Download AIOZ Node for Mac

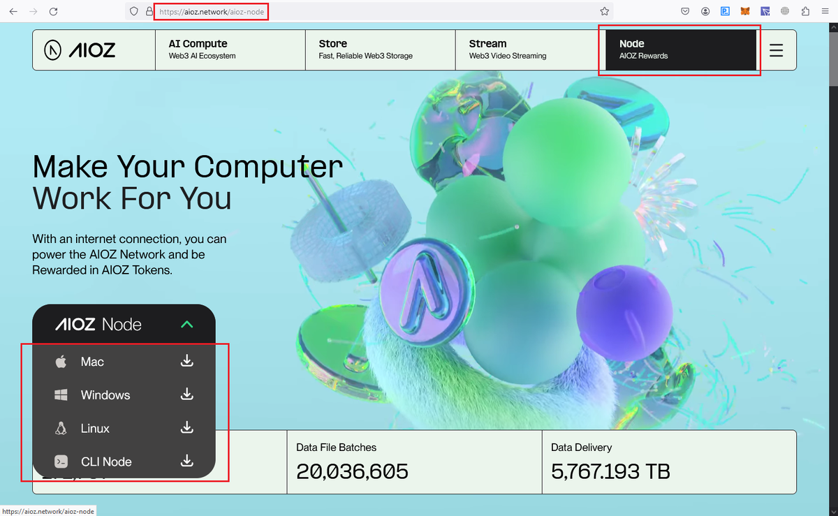click(x=186, y=361)
